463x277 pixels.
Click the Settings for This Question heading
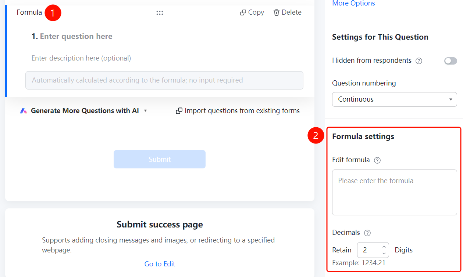click(380, 37)
